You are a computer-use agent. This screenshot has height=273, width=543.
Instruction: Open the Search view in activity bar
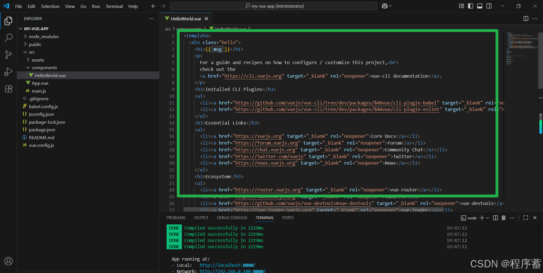click(x=8, y=38)
